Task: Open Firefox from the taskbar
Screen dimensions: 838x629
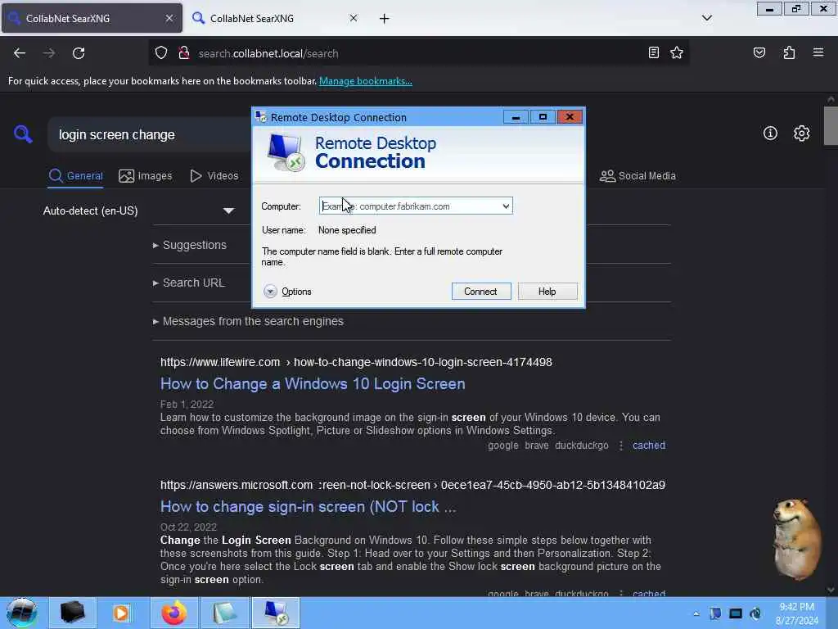Action: [x=174, y=613]
